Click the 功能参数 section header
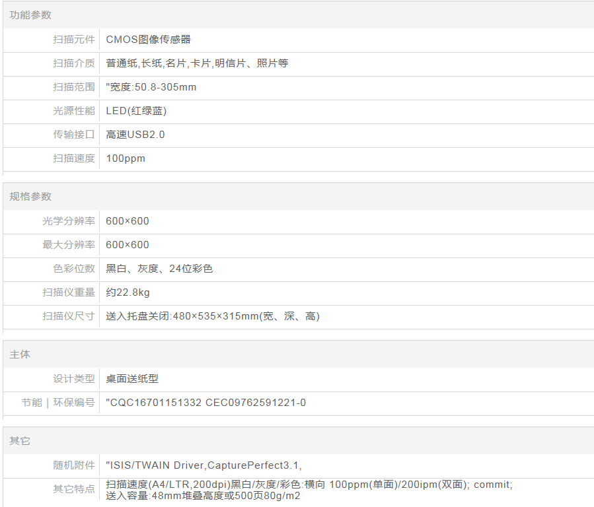Screen dimensions: 594x507 tap(30, 15)
